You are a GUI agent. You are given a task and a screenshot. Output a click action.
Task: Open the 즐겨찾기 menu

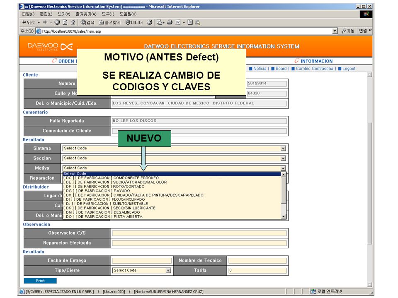[86, 14]
